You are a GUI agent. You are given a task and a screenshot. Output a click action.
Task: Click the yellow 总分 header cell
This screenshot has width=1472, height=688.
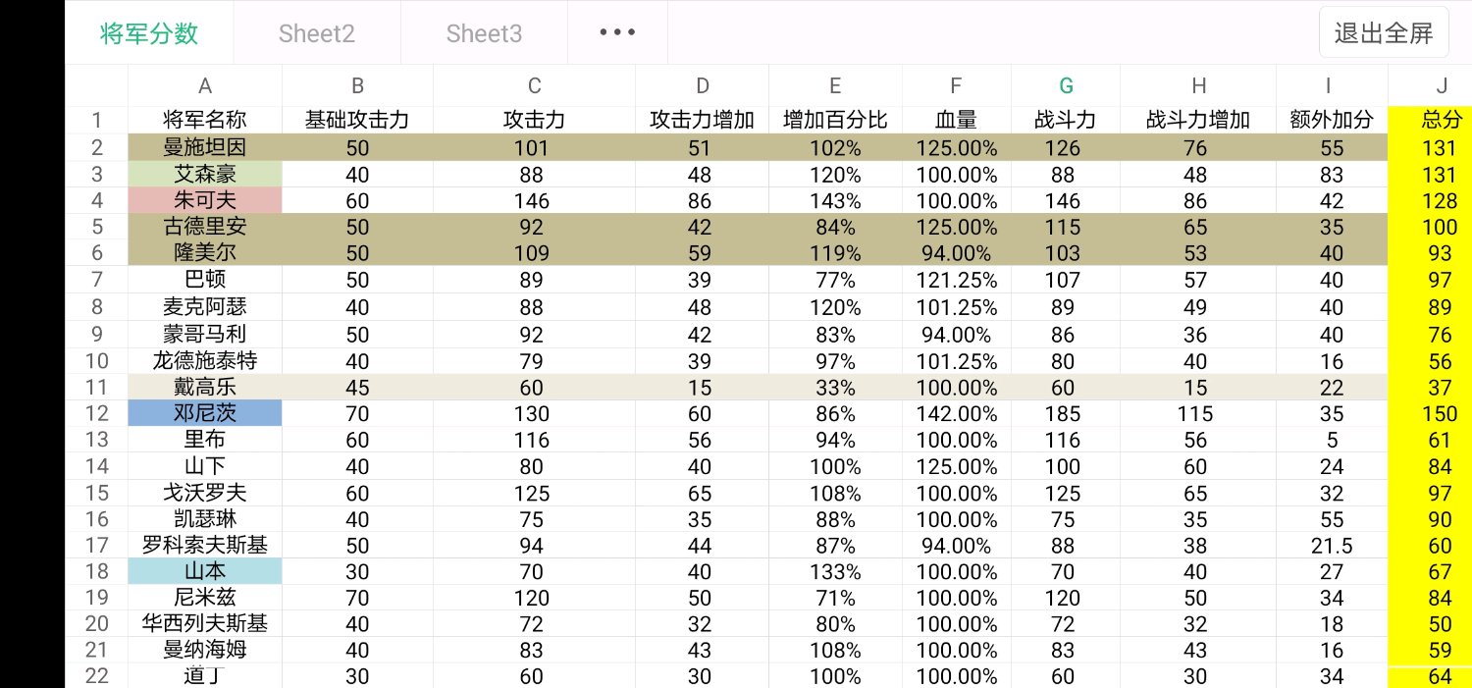(x=1431, y=121)
